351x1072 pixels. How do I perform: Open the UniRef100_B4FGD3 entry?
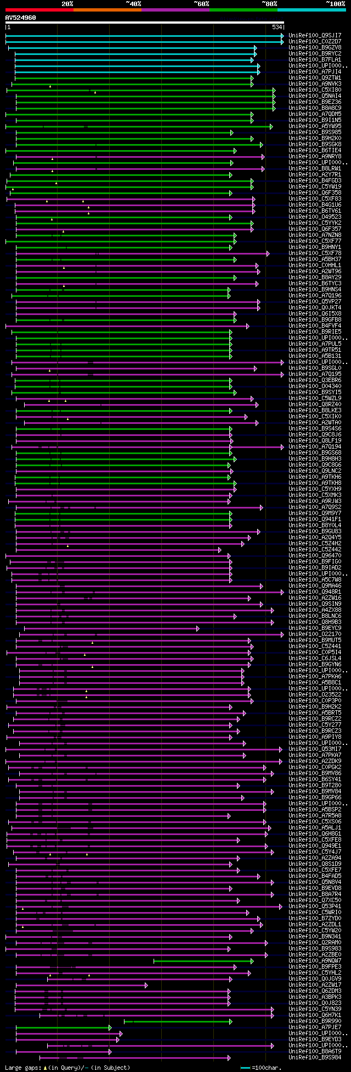(x=315, y=181)
